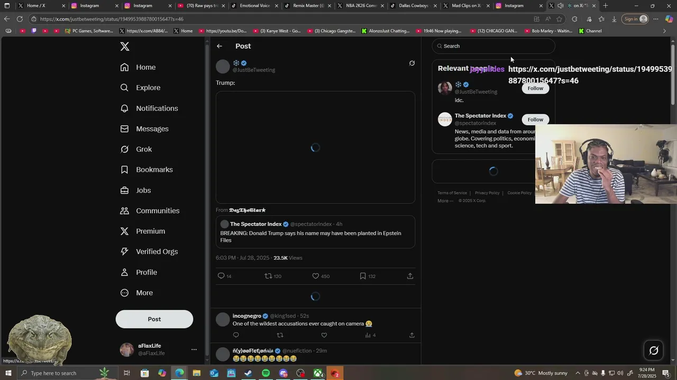Screen dimensions: 677x380
Task: Open the video media in the post
Action: (315, 148)
